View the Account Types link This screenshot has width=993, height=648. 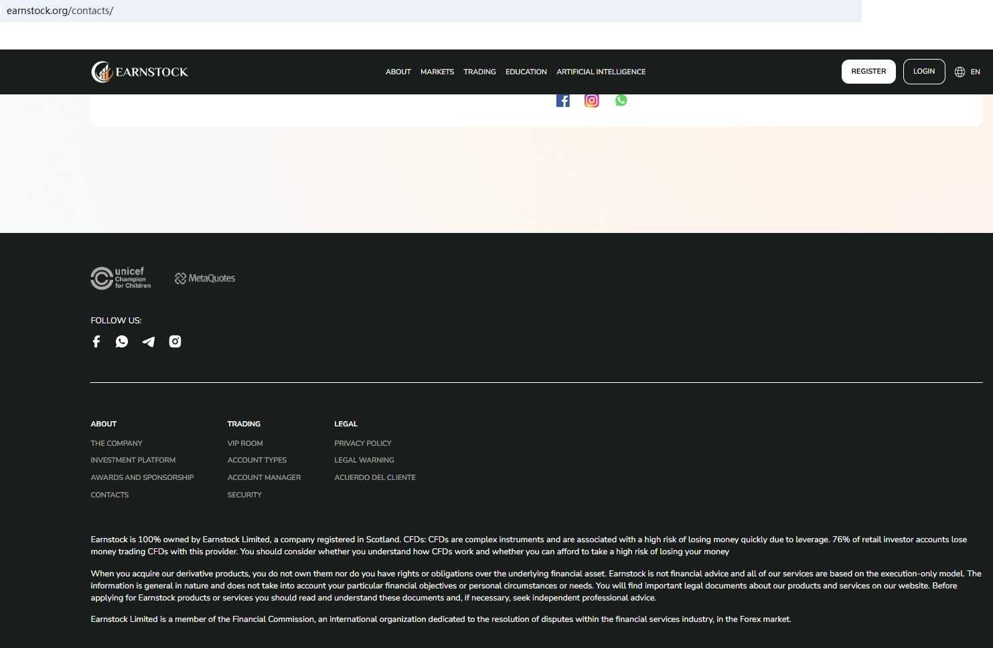coord(257,460)
